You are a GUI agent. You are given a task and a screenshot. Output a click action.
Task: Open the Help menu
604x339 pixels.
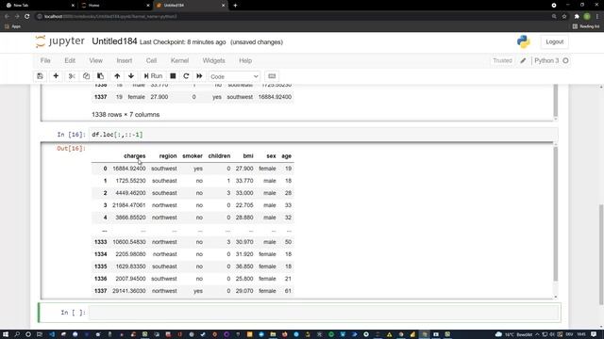pos(245,60)
